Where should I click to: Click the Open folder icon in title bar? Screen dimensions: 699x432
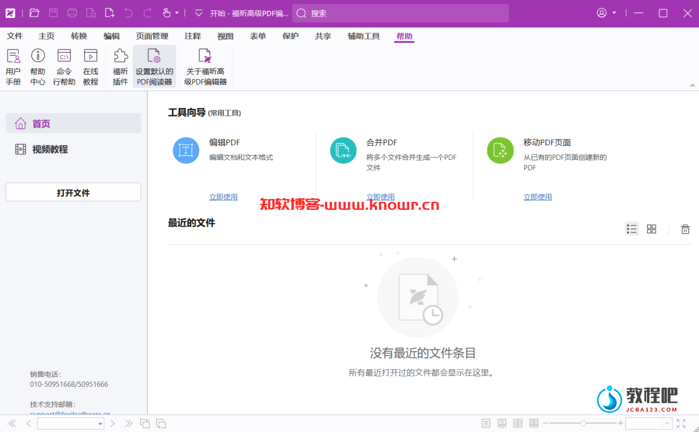tap(34, 13)
